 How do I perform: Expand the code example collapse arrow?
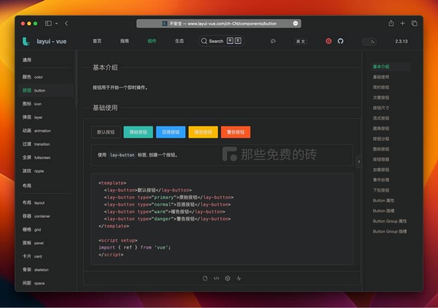[x=359, y=161]
